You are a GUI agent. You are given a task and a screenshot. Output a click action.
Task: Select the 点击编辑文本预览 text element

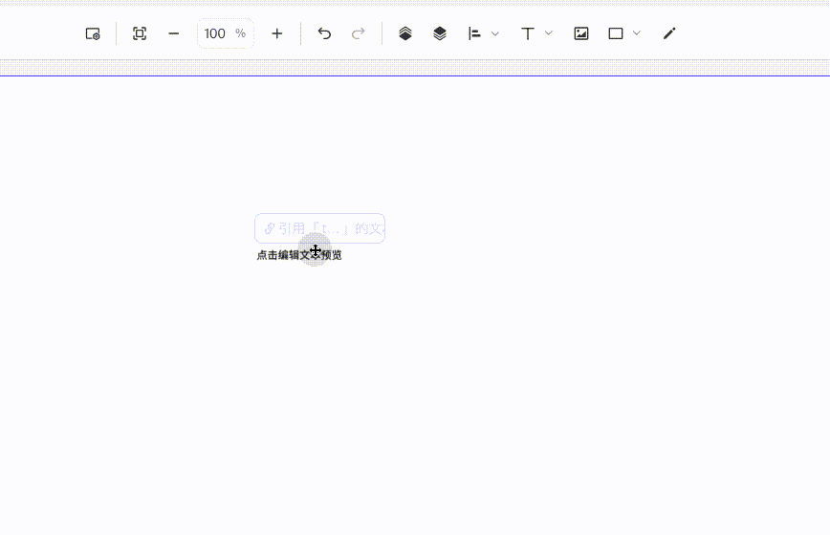299,255
